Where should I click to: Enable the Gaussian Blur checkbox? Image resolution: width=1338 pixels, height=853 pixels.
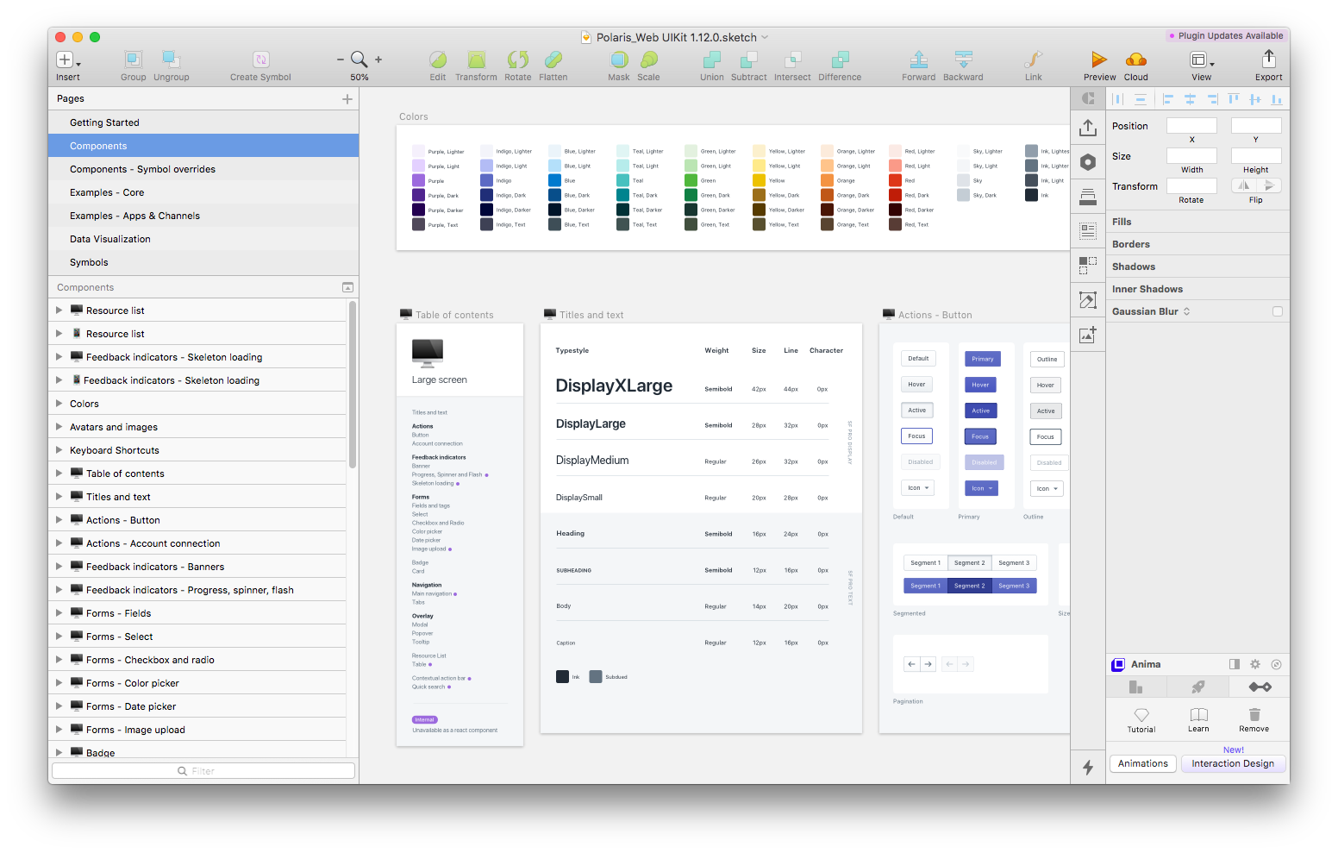(1277, 311)
